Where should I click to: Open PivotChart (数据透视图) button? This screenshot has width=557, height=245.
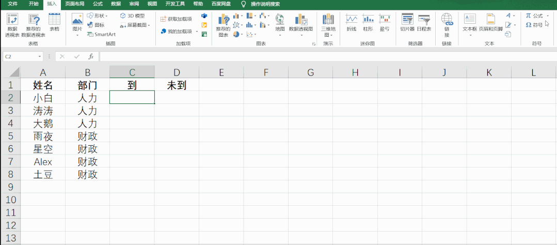301,25
